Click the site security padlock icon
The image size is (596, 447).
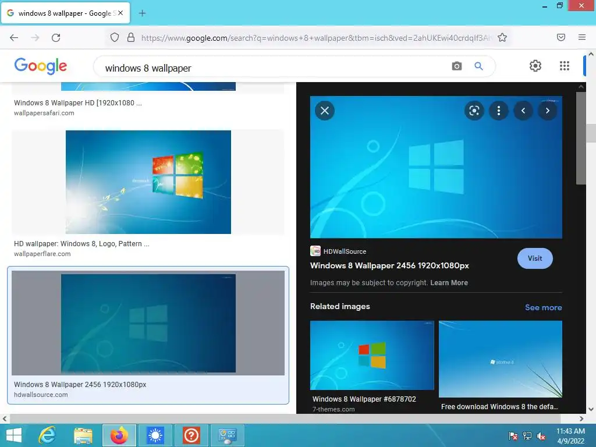(131, 37)
